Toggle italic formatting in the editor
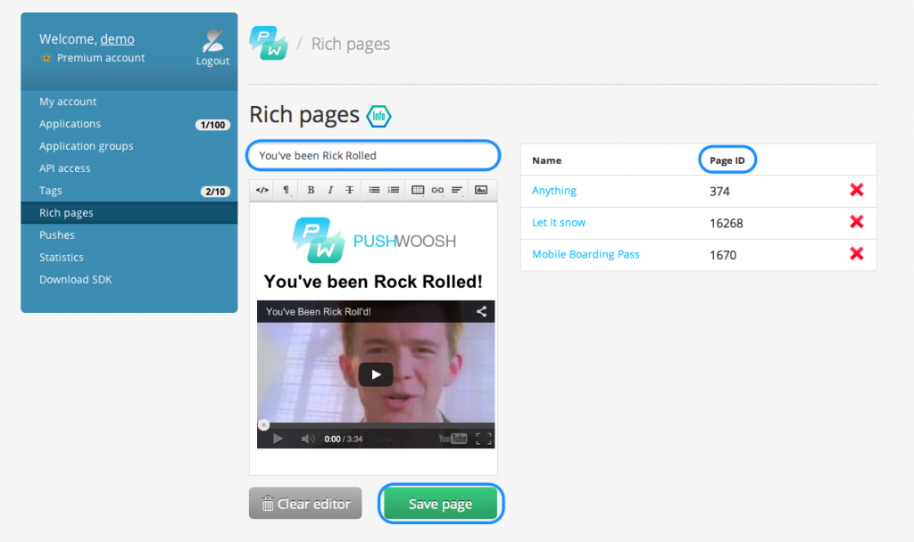 coord(330,190)
